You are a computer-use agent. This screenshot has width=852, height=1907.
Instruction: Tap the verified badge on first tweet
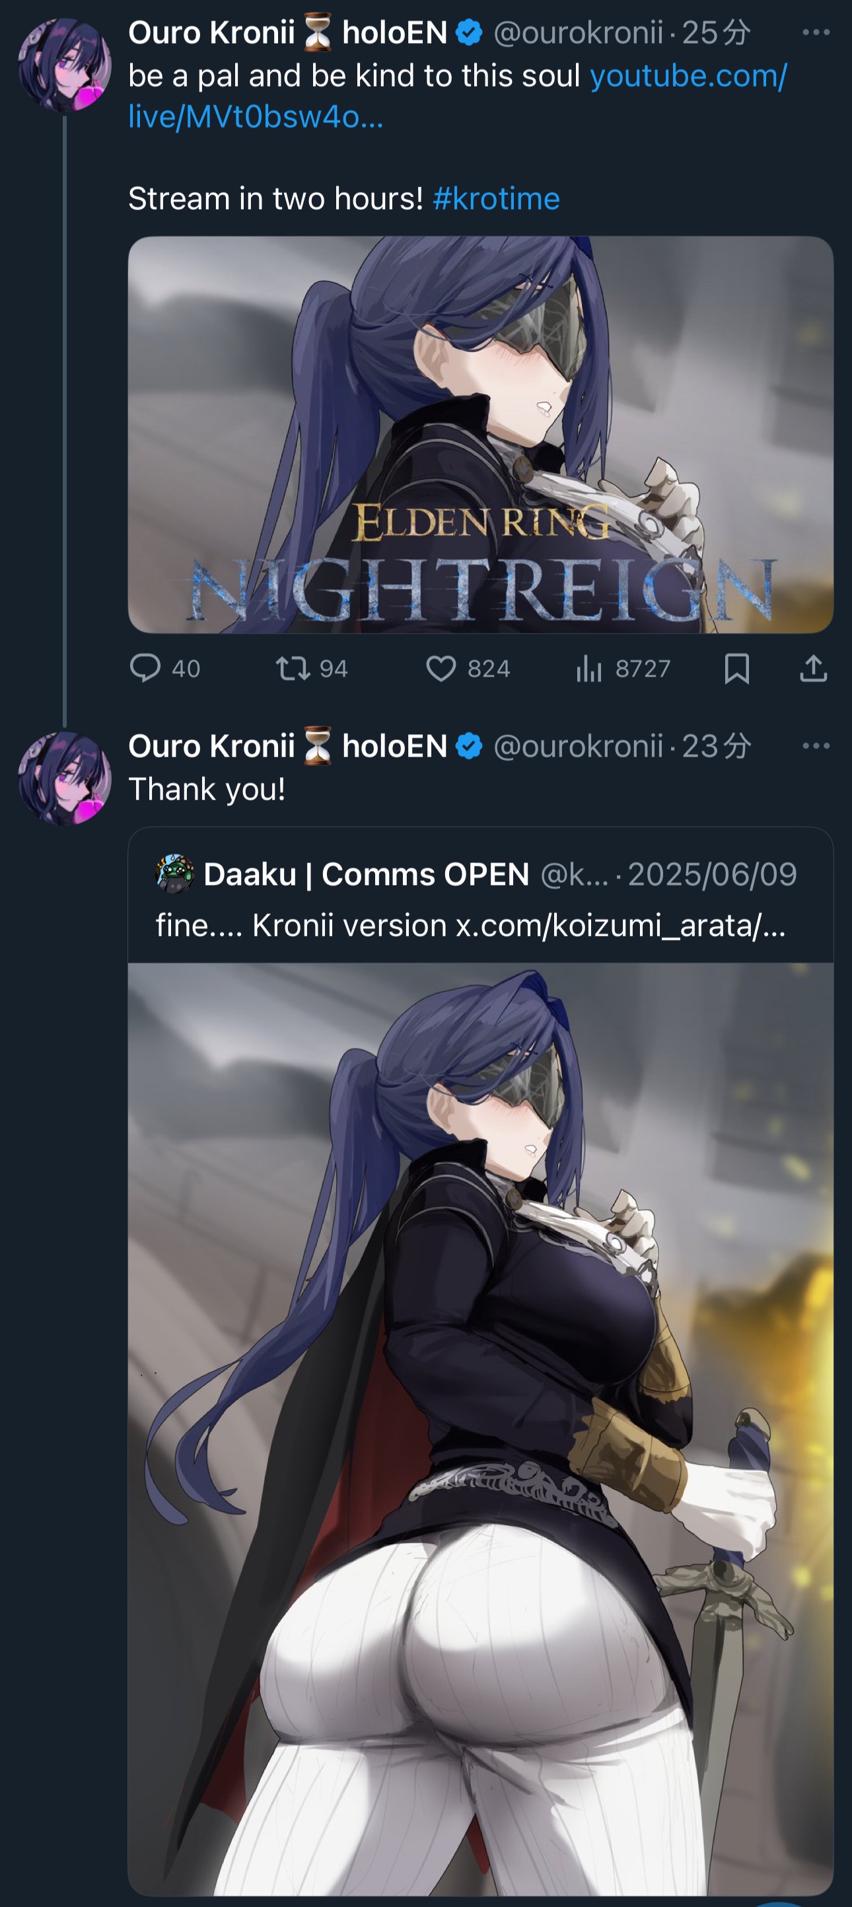[468, 32]
